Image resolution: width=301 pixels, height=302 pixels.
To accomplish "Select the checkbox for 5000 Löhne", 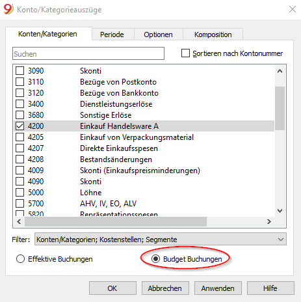I will click(20, 193).
